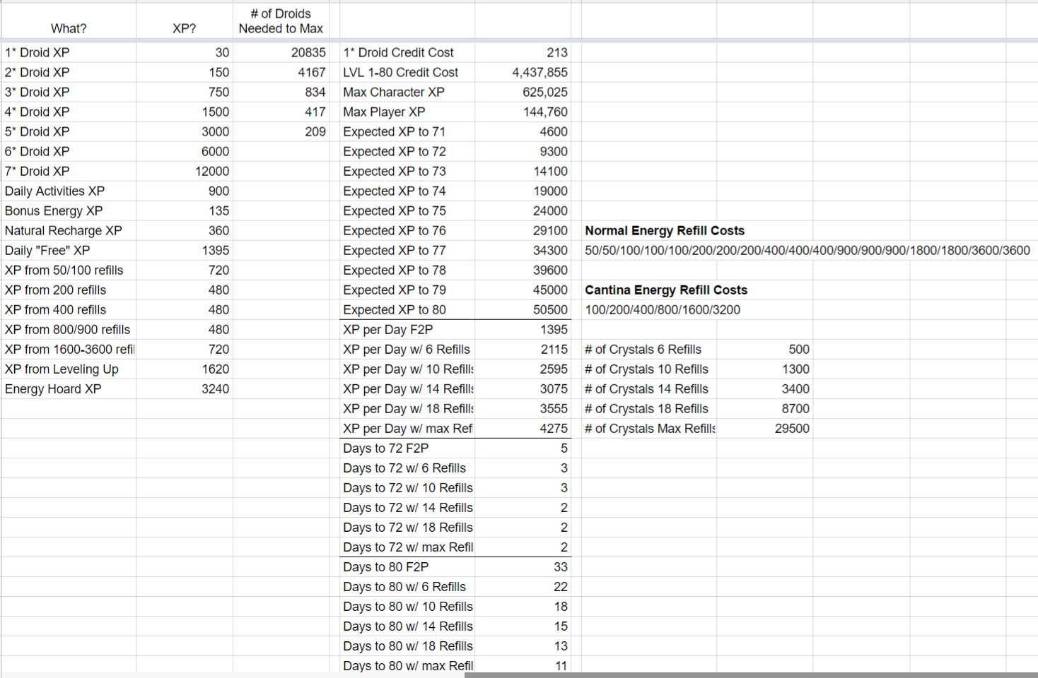Screen dimensions: 1038x678
Task: Select 'Days to 72 w/ 14 Refills' cell
Action: [x=407, y=507]
